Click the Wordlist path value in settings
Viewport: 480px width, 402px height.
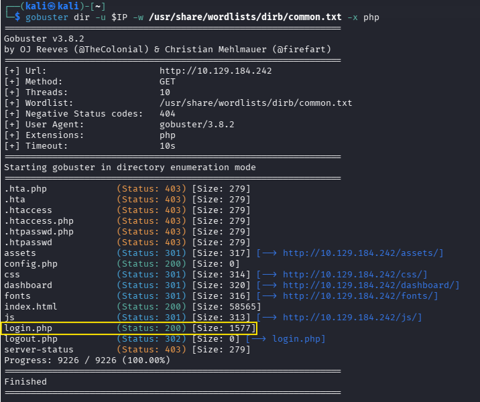click(x=256, y=103)
